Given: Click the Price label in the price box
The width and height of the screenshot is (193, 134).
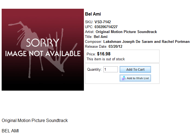Looking at the screenshot, I should [91, 54].
